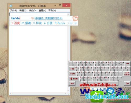The height and width of the screenshot is (103, 131).
Task: Click the Enter key on soft keyboard
Action: (127, 74)
